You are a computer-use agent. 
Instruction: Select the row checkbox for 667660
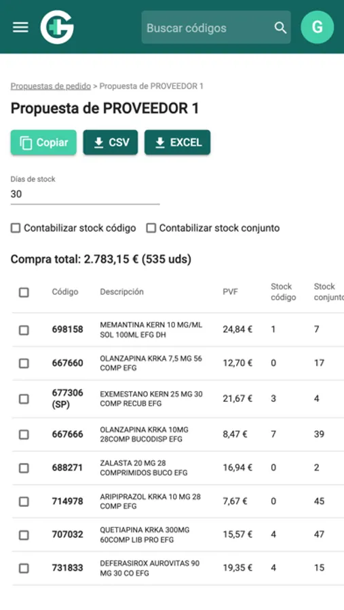24,363
